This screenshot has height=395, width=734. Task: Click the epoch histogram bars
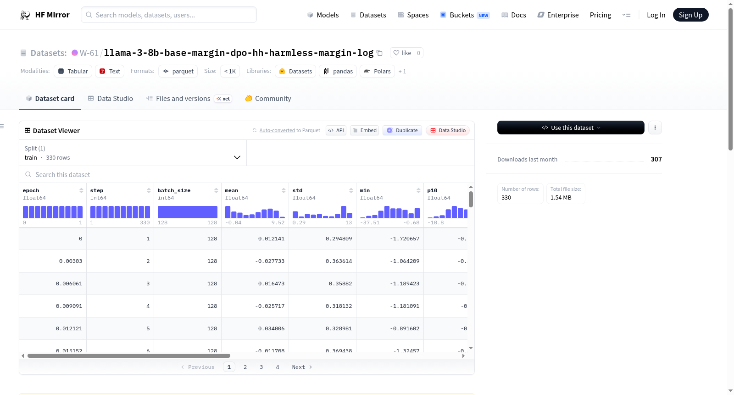pos(53,212)
